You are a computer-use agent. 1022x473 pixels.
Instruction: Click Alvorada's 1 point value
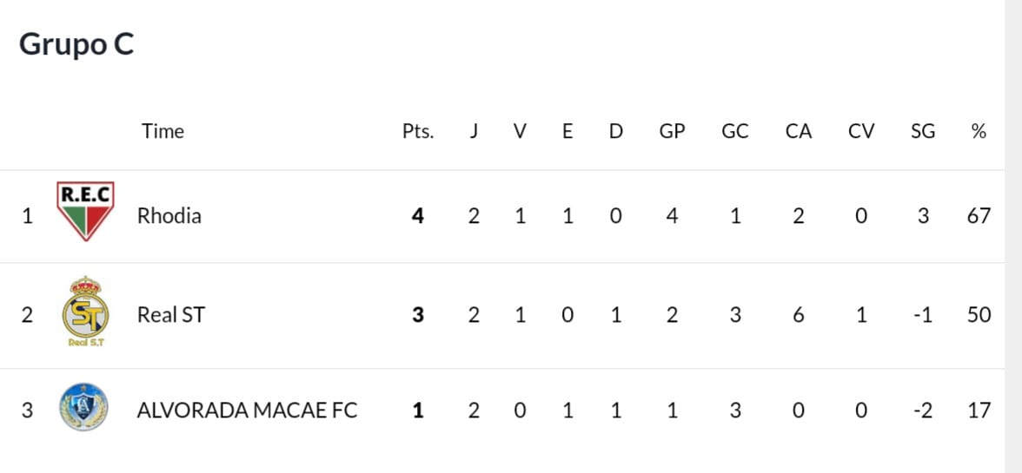(418, 410)
